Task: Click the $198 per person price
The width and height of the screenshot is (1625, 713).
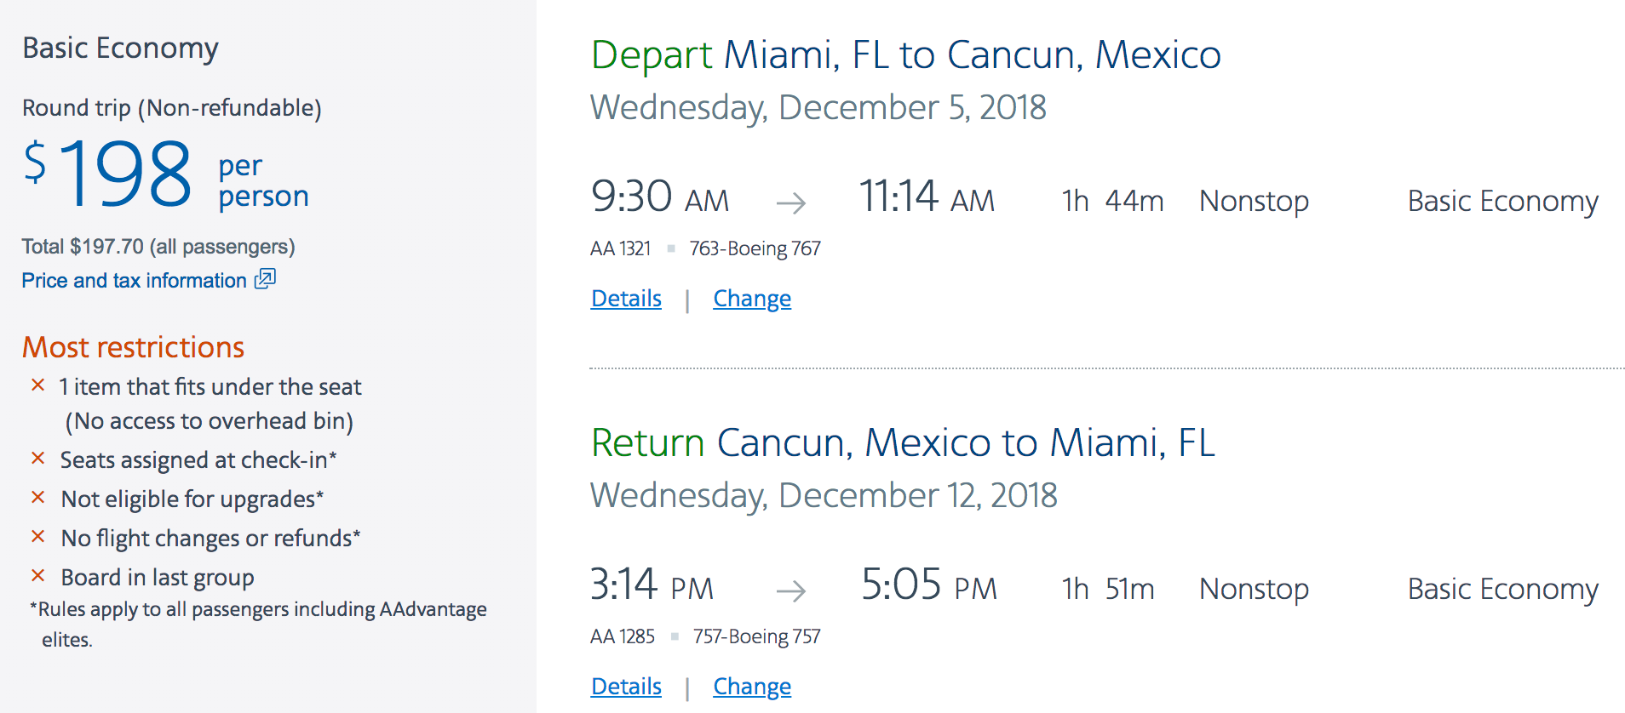Action: pos(165,175)
